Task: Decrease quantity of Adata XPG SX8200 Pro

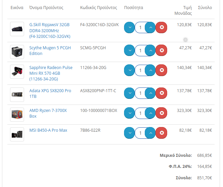Action: click(x=129, y=93)
